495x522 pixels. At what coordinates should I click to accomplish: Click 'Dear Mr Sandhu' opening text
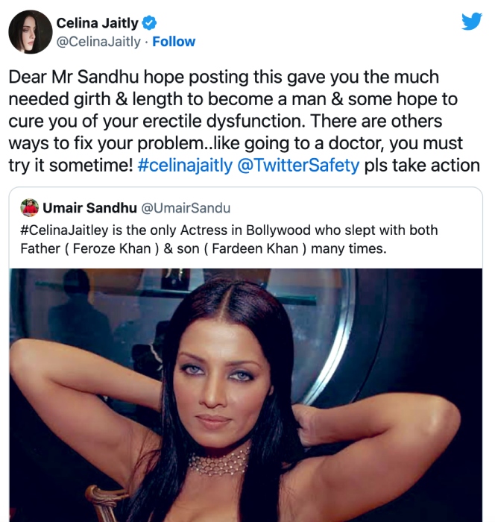pyautogui.click(x=74, y=77)
